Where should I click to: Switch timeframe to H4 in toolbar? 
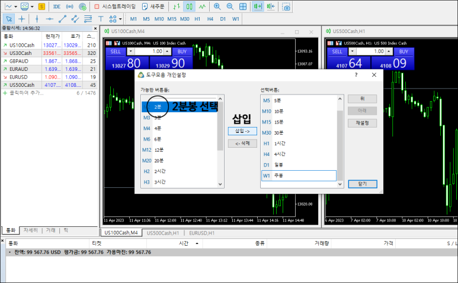tap(210, 19)
